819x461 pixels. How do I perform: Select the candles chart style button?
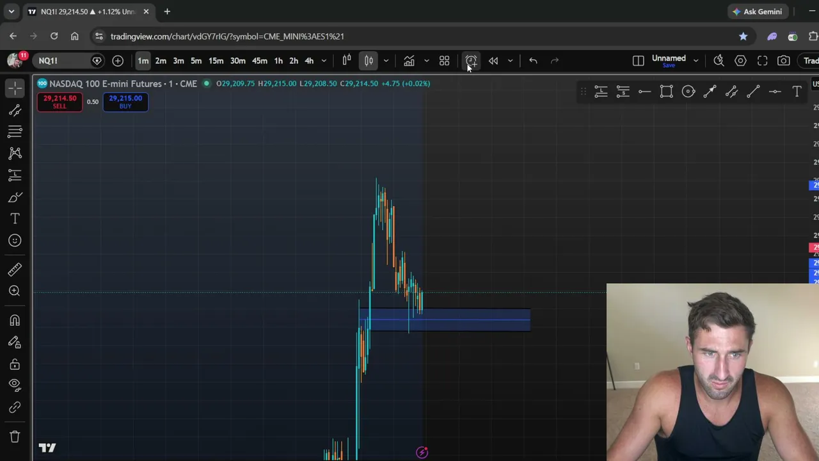(x=369, y=61)
